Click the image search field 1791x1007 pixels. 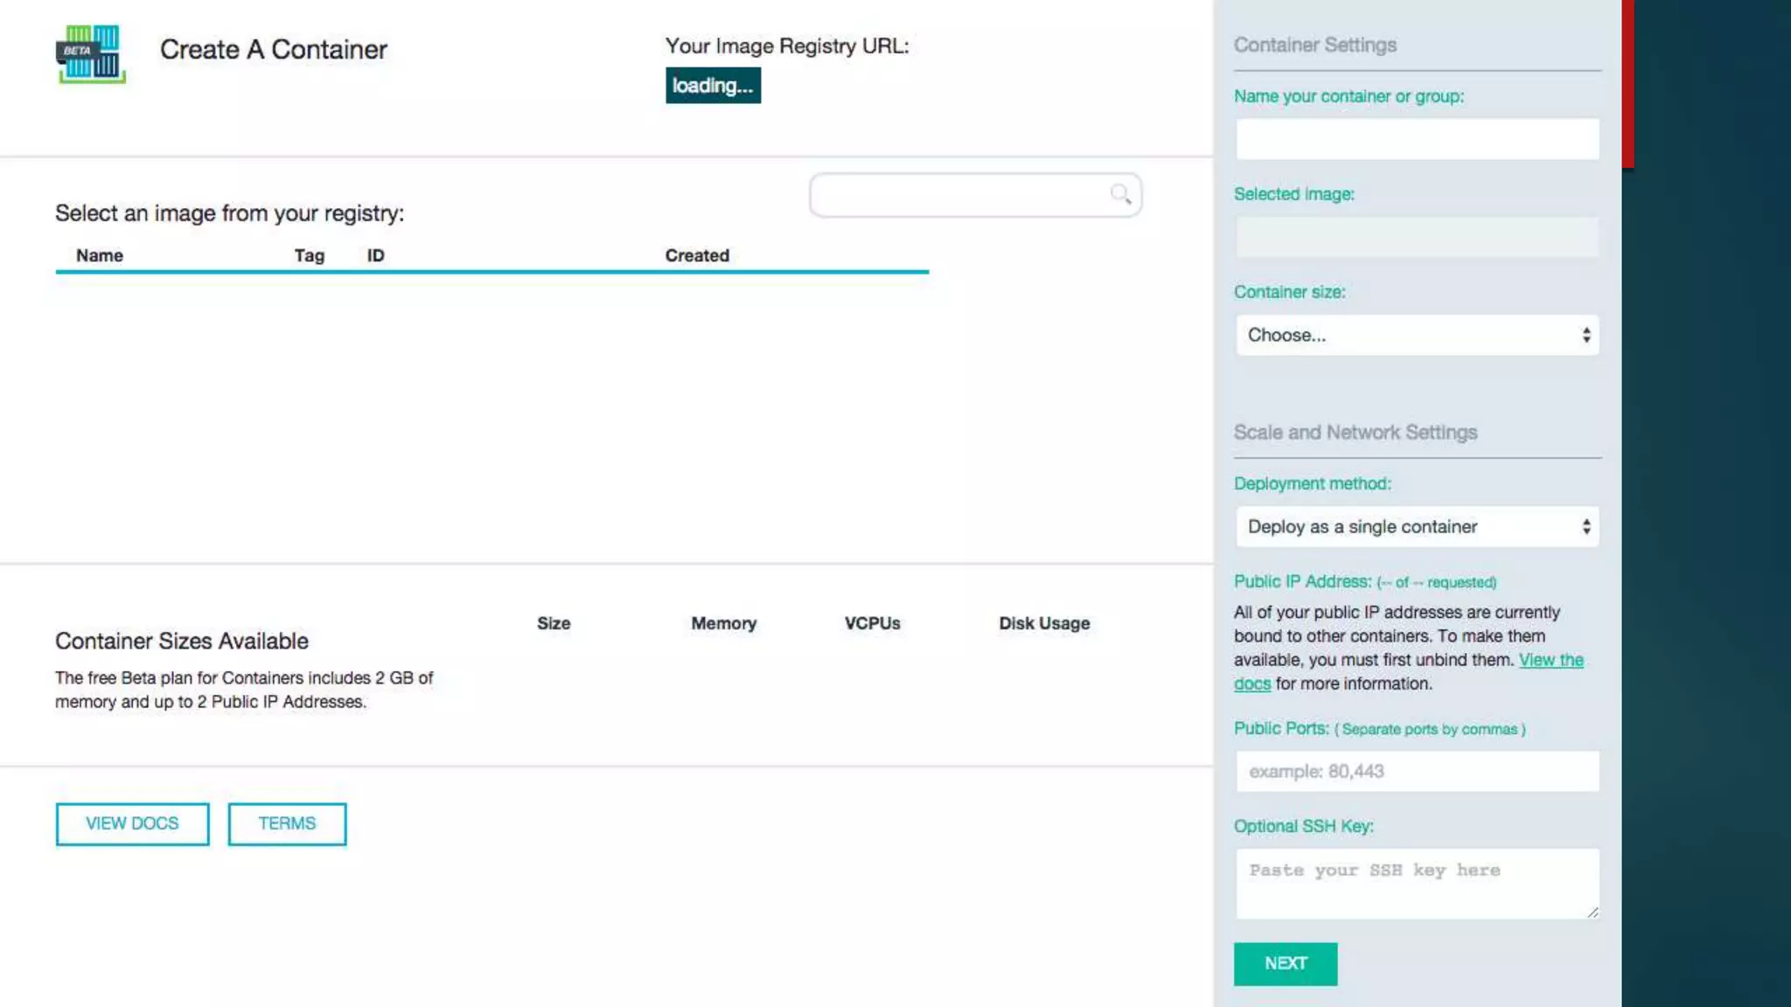962,195
